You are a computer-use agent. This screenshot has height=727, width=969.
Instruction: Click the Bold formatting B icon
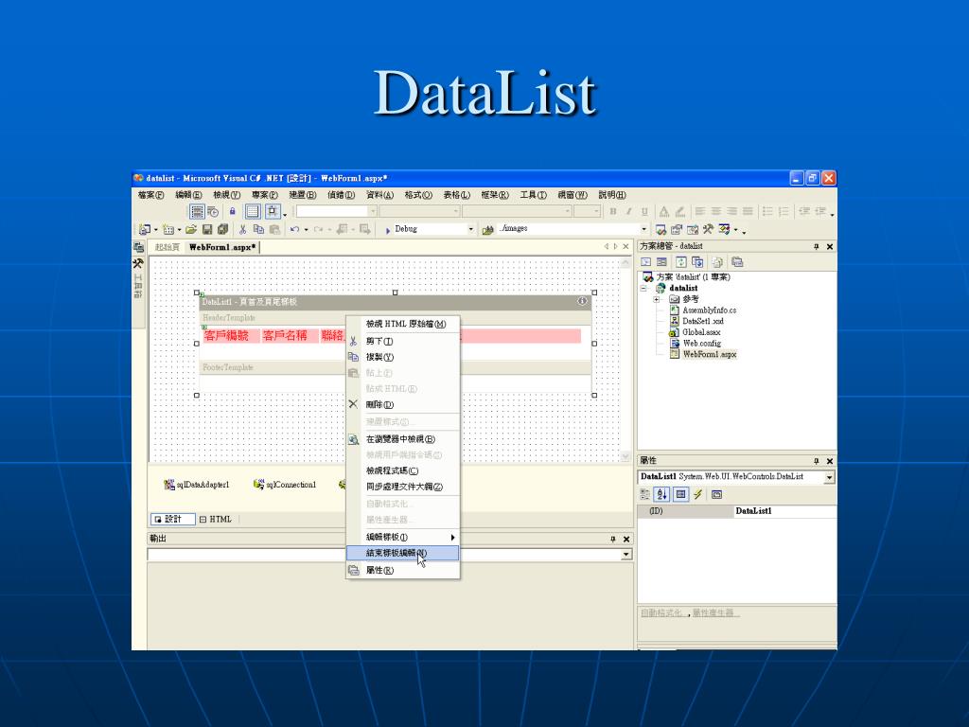point(613,211)
